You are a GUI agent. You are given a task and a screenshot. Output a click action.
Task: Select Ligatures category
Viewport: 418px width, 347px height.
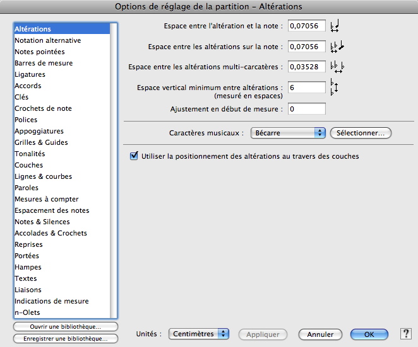(62, 74)
